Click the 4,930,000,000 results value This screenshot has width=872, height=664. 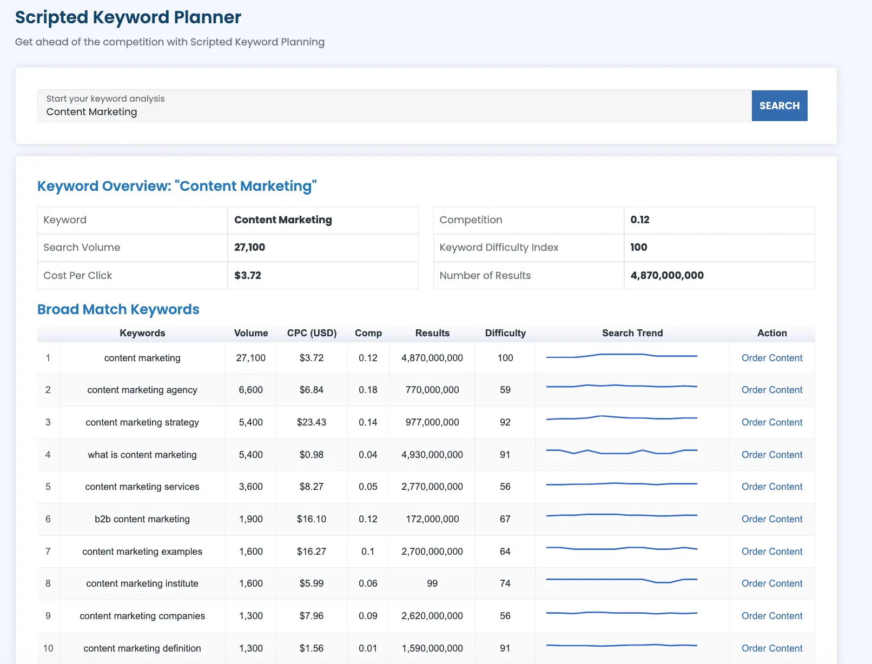[x=432, y=455]
